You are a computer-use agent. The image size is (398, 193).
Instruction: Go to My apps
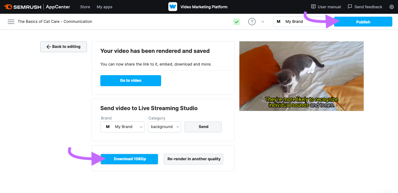click(104, 7)
